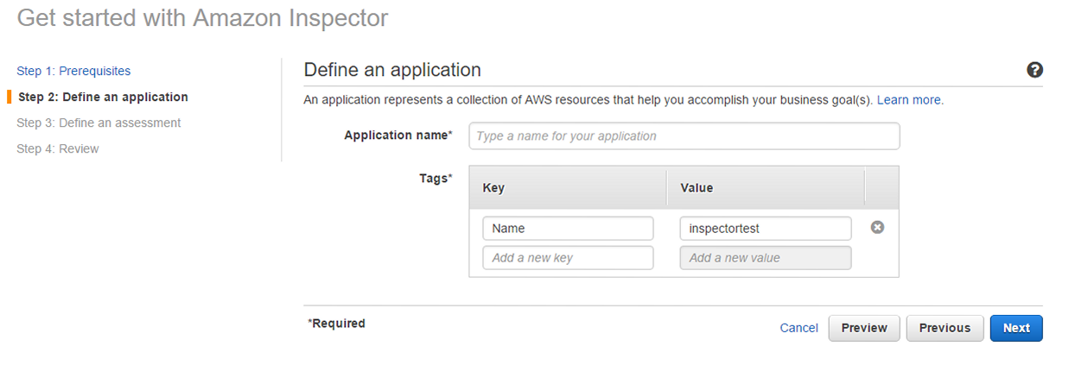1069x365 pixels.
Task: Go to Step 1: Prerequisites
Action: point(74,71)
